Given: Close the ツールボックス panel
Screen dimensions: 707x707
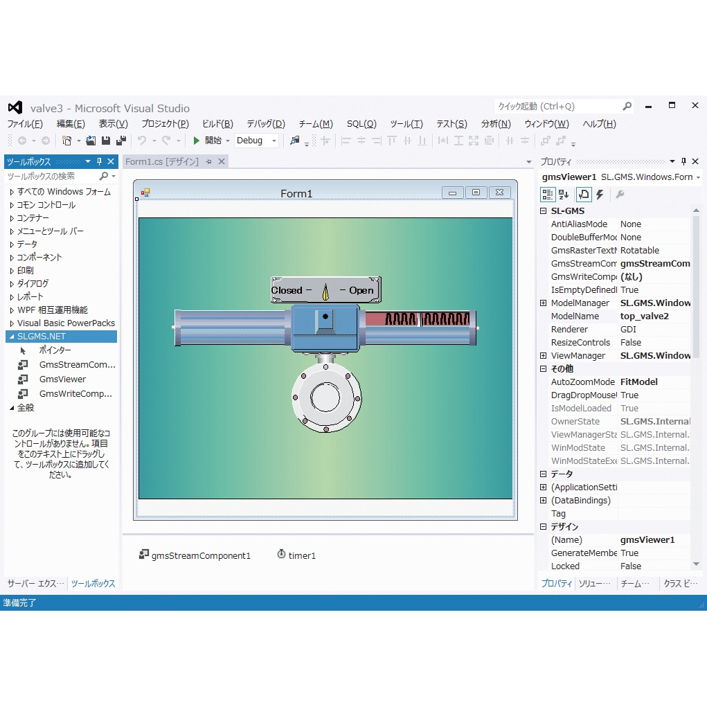Looking at the screenshot, I should pos(111,161).
